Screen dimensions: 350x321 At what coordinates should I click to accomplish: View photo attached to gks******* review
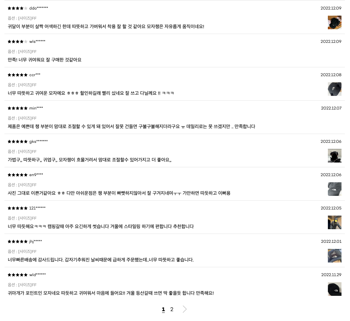[x=334, y=156]
